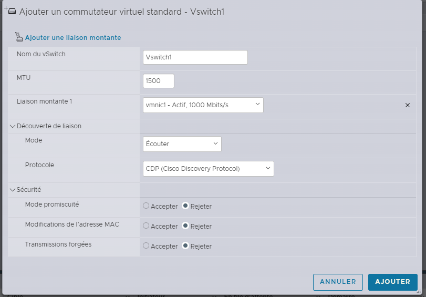Focus the Nom du vSwitch text field
Viewport: 426px width, 297px height.
tap(195, 57)
